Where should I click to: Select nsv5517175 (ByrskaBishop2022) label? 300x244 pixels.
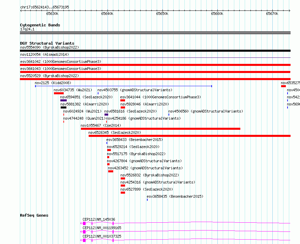click(x=136, y=154)
